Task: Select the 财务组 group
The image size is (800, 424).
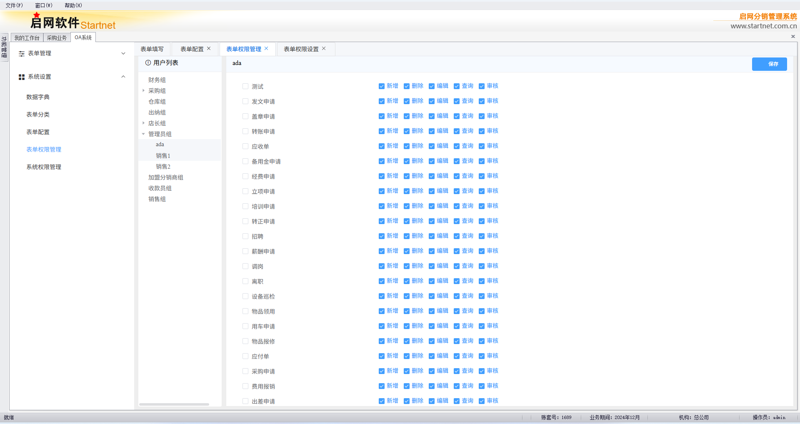Action: point(157,80)
